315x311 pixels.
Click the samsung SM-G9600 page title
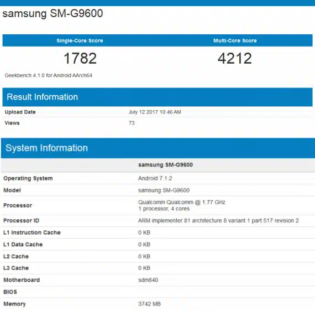click(53, 13)
